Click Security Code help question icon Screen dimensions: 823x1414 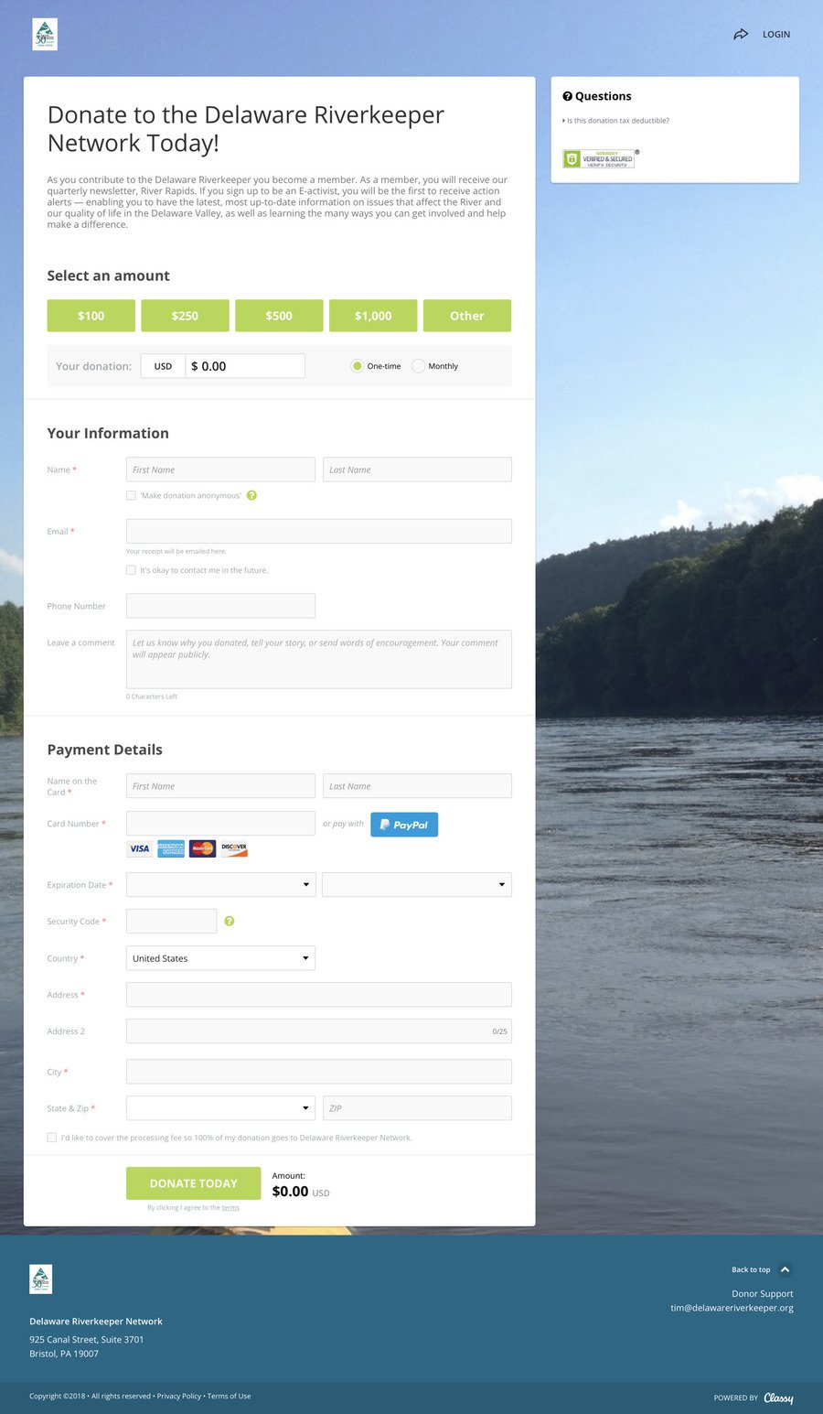pyautogui.click(x=230, y=921)
